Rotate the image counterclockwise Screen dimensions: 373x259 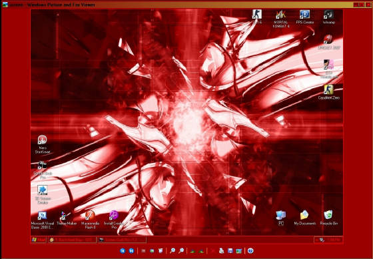click(201, 250)
